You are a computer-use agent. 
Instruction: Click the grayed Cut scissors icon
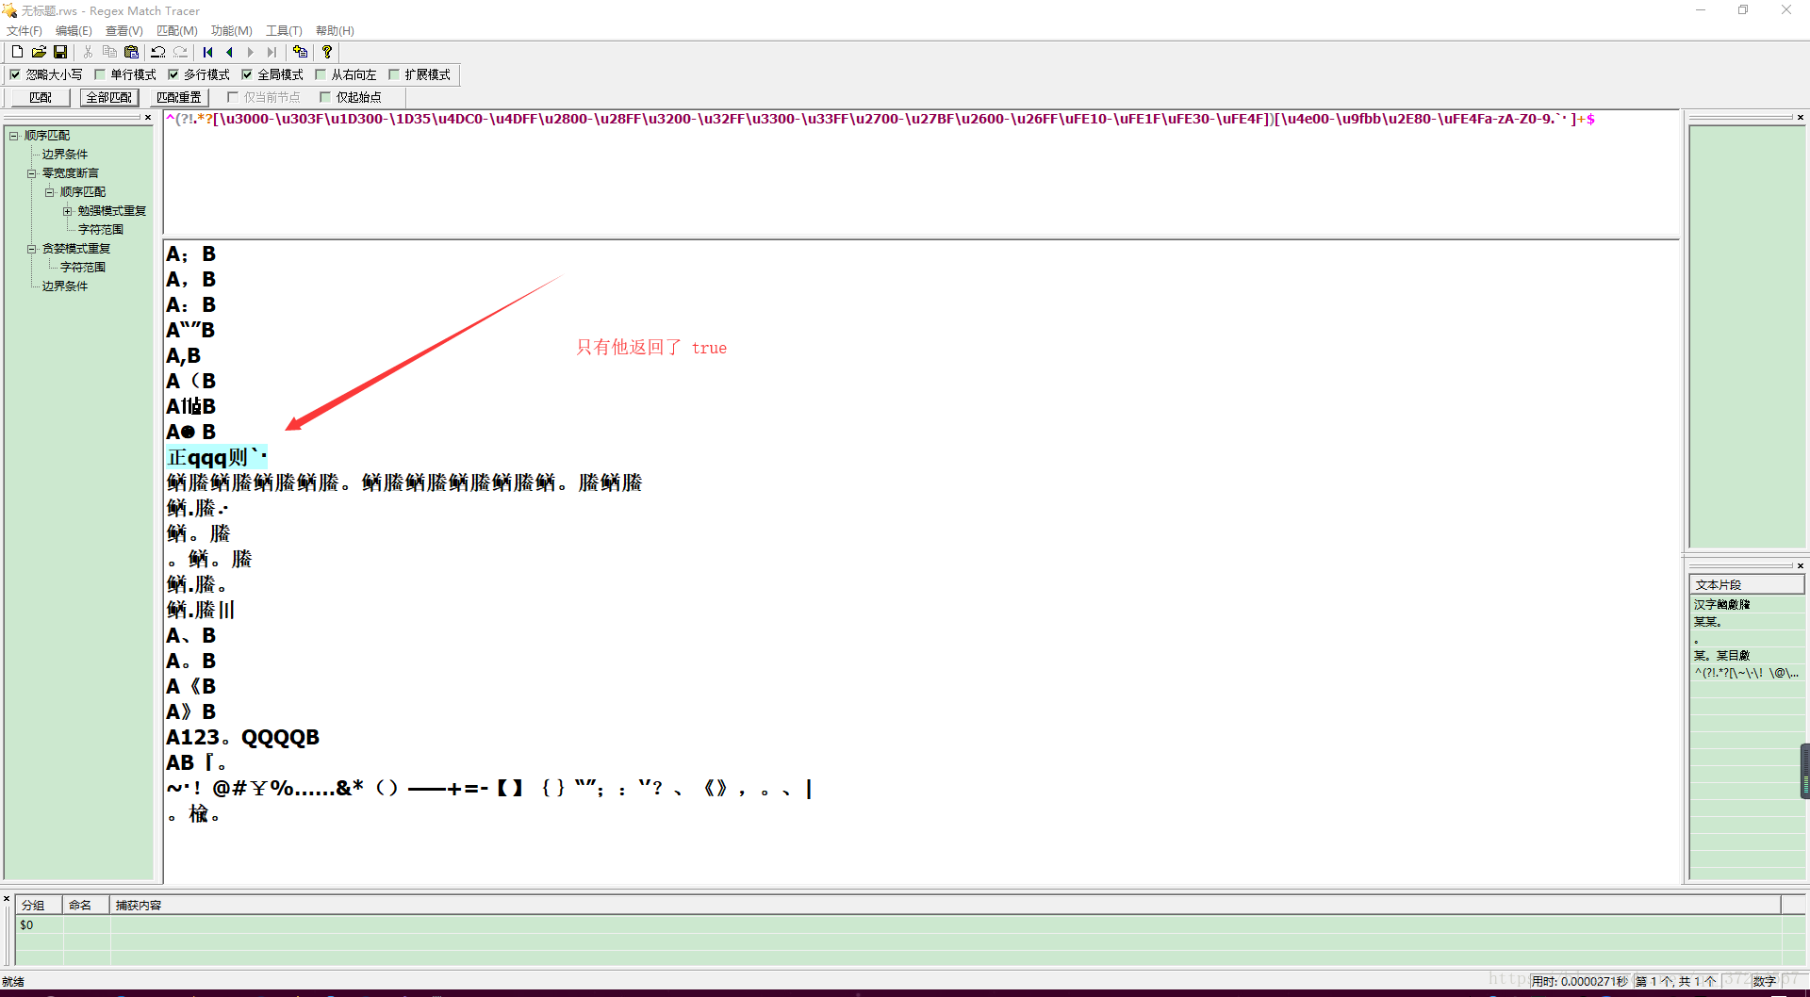88,52
